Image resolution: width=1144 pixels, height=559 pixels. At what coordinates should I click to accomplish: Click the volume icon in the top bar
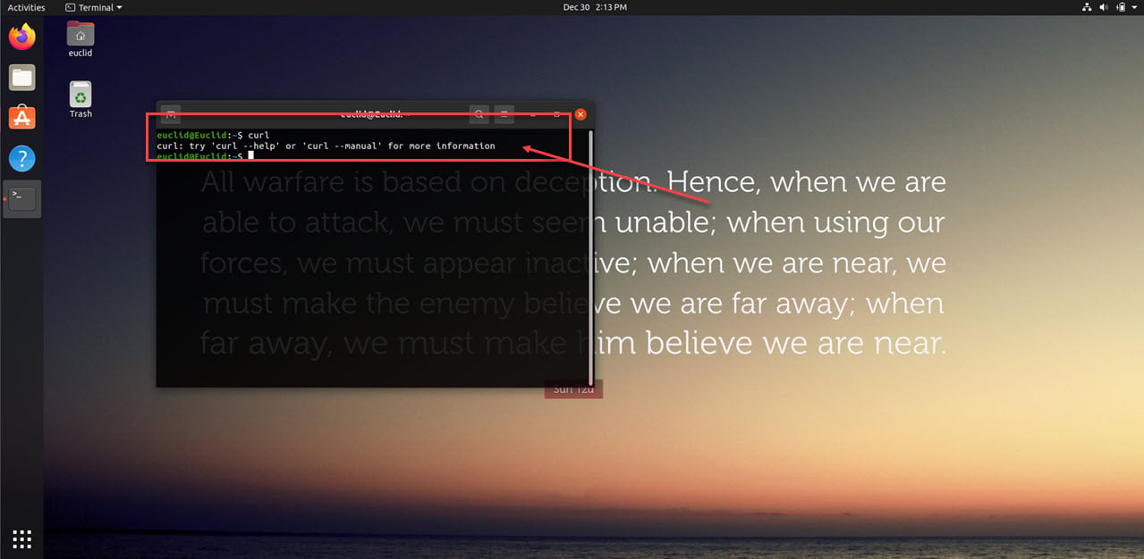point(1104,7)
